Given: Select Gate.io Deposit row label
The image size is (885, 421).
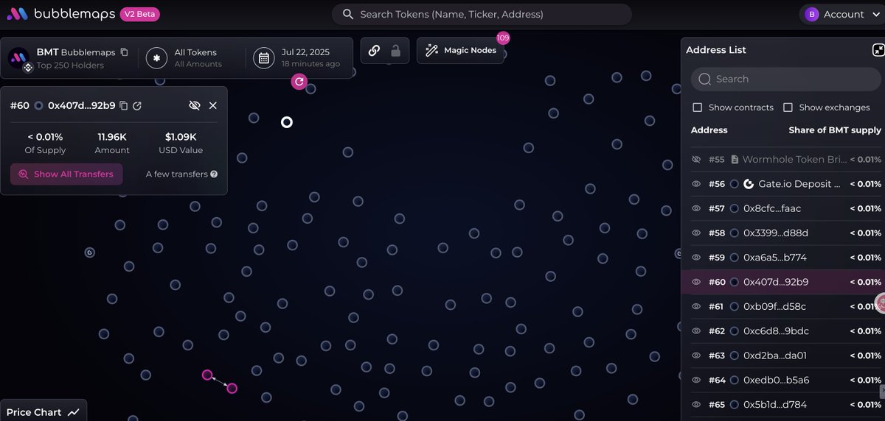Looking at the screenshot, I should click(799, 184).
